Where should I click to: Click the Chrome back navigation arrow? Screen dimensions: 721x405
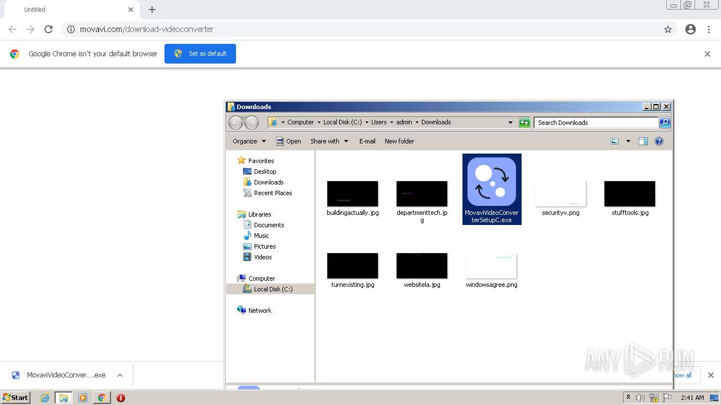[12, 29]
